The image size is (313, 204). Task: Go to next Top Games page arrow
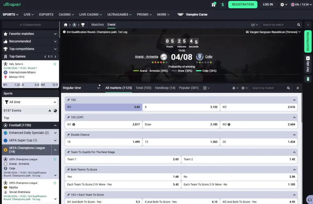[x=55, y=57]
